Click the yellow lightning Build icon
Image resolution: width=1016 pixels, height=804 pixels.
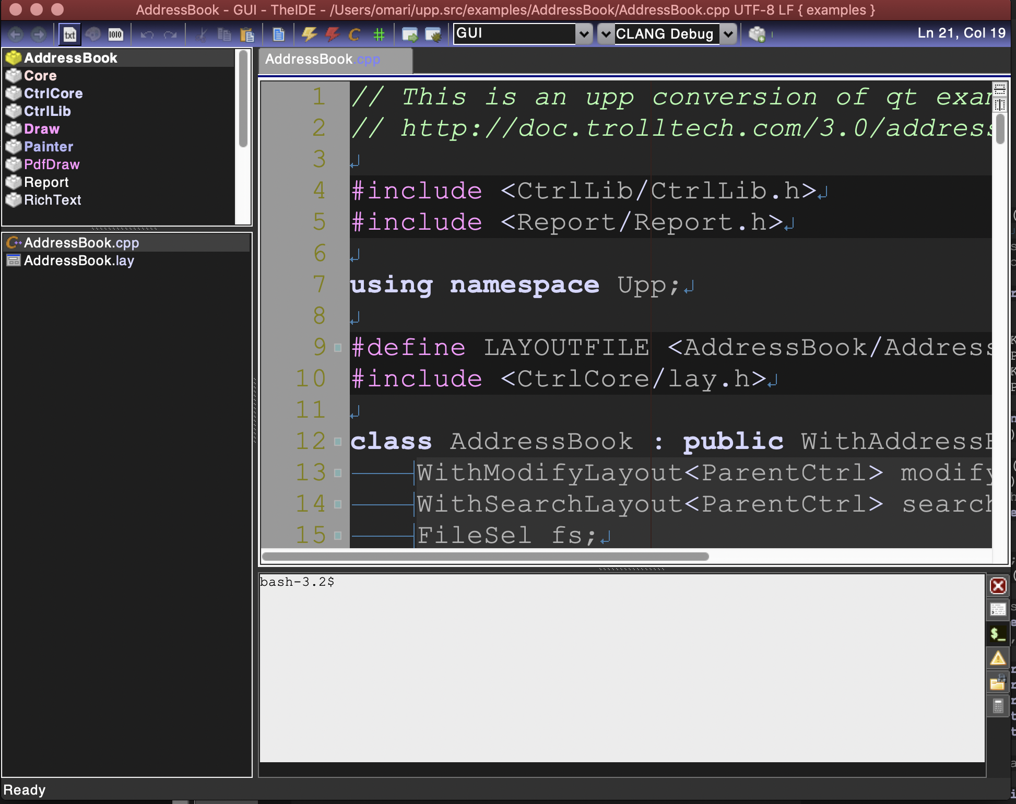[x=309, y=34]
